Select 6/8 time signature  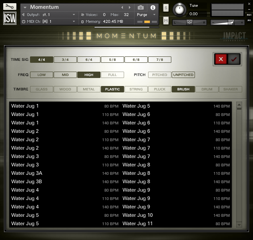point(136,60)
